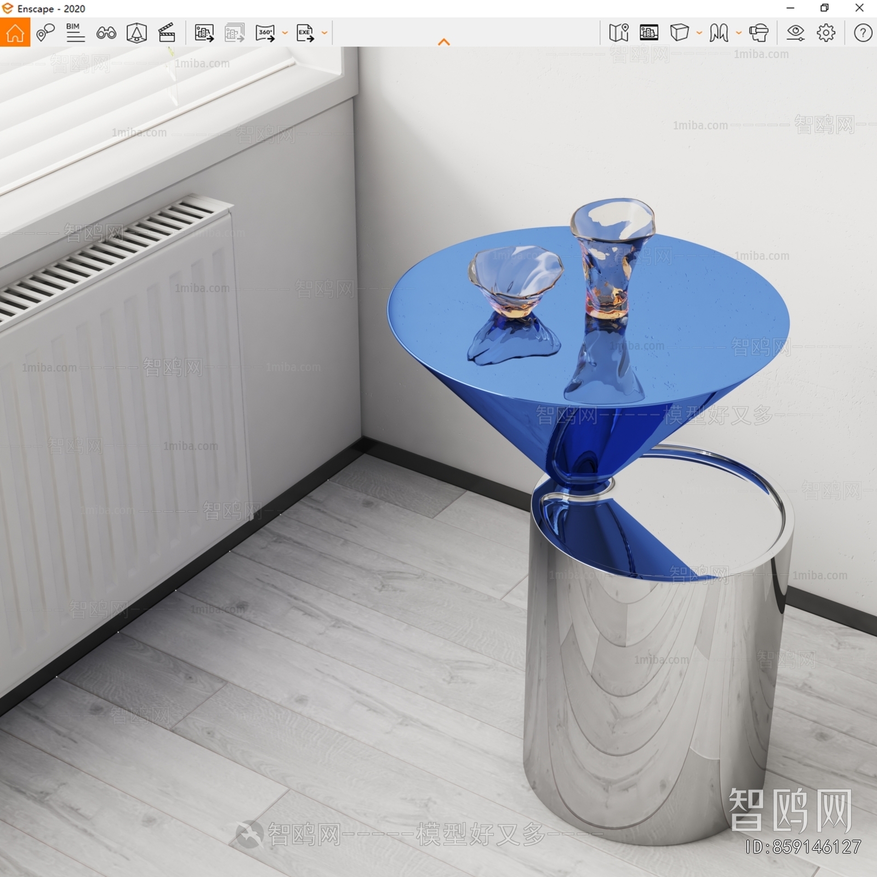Viewport: 877px width, 877px height.
Task: Expand the 360° panorama dropdown arrow
Action: point(285,33)
